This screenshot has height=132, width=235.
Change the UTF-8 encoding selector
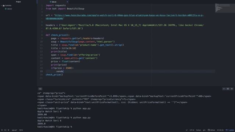tap(192, 130)
